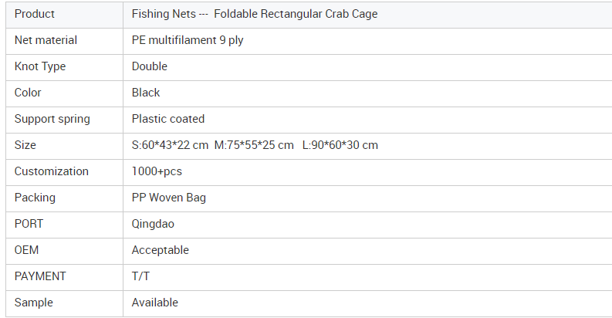Click the Net material label
612x318 pixels.
tap(46, 40)
